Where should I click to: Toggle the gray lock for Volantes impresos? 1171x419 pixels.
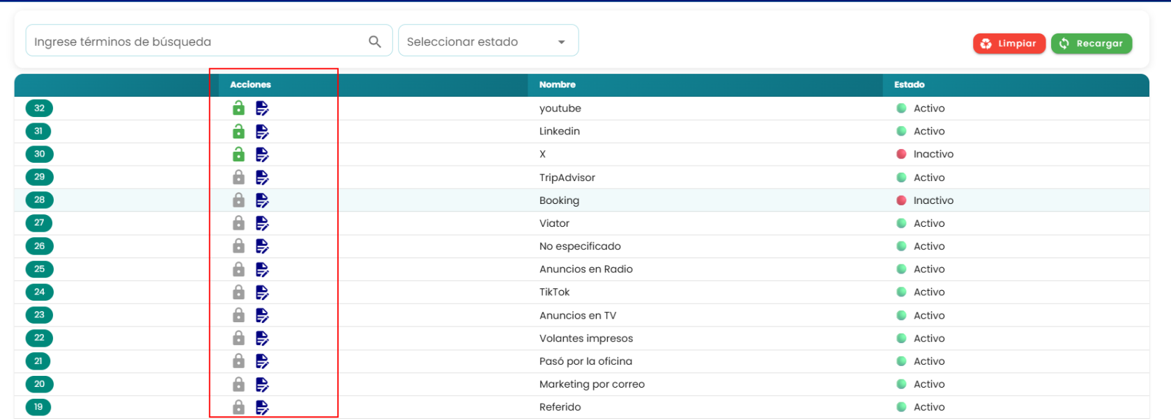point(238,338)
